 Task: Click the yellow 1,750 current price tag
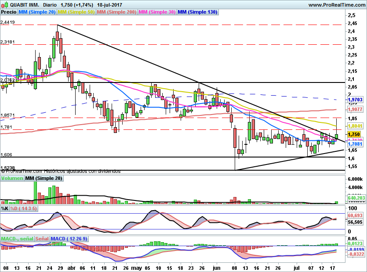pyautogui.click(x=354, y=134)
